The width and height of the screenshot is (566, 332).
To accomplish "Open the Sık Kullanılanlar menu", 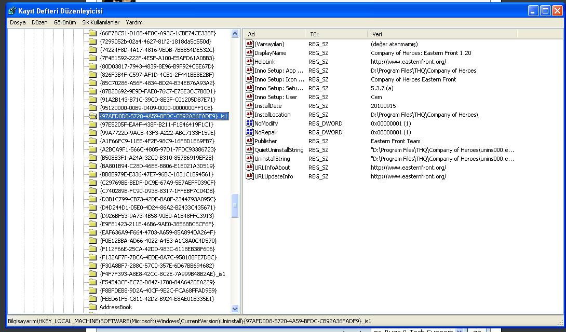I will tap(101, 22).
